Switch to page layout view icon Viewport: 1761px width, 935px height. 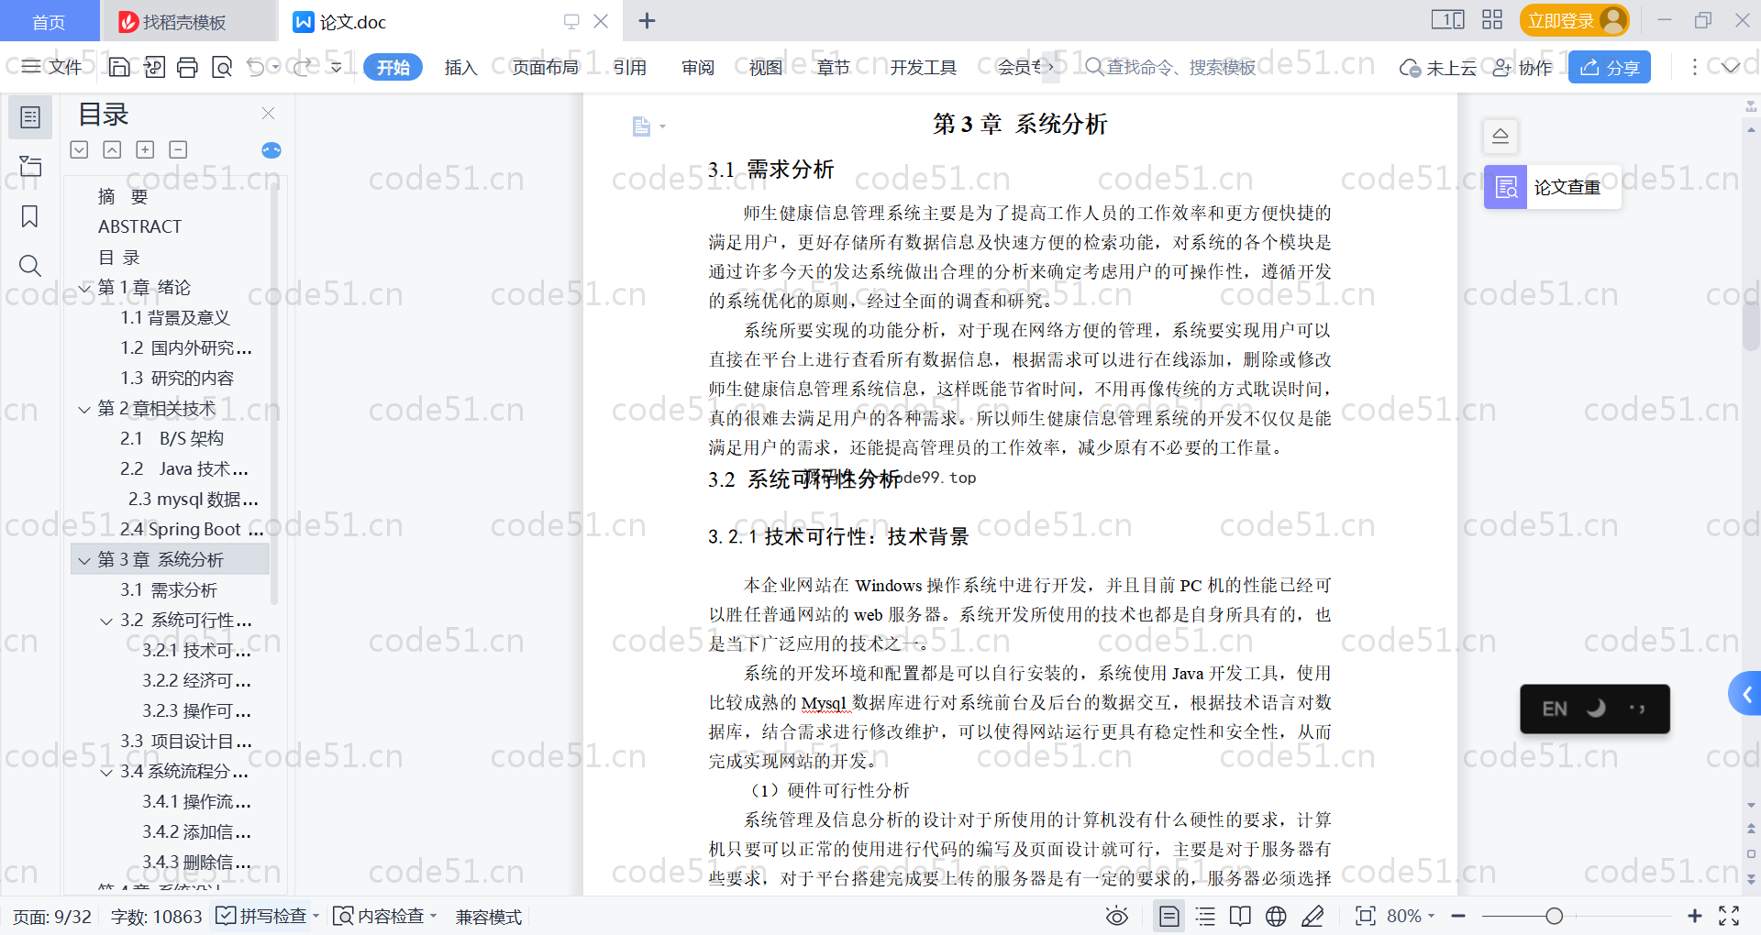pyautogui.click(x=1169, y=916)
